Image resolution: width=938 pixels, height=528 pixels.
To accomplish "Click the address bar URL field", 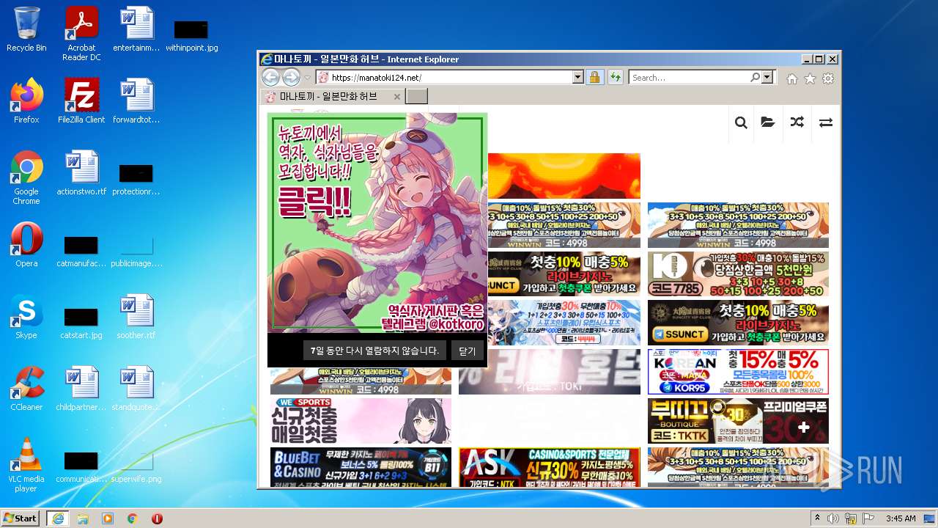I will [x=444, y=77].
